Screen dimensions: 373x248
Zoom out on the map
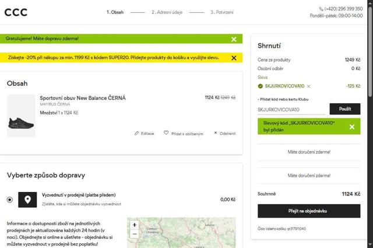point(135,234)
